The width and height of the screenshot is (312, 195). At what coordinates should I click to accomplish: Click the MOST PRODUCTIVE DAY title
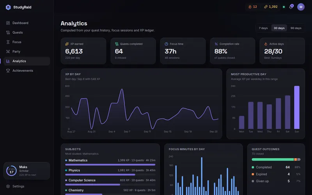click(x=248, y=74)
